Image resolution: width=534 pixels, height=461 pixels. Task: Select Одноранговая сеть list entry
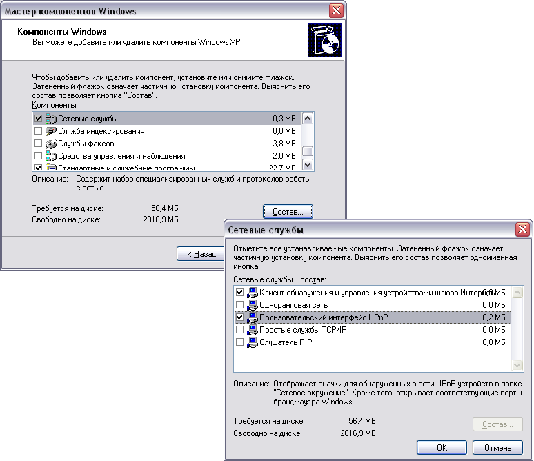point(373,305)
